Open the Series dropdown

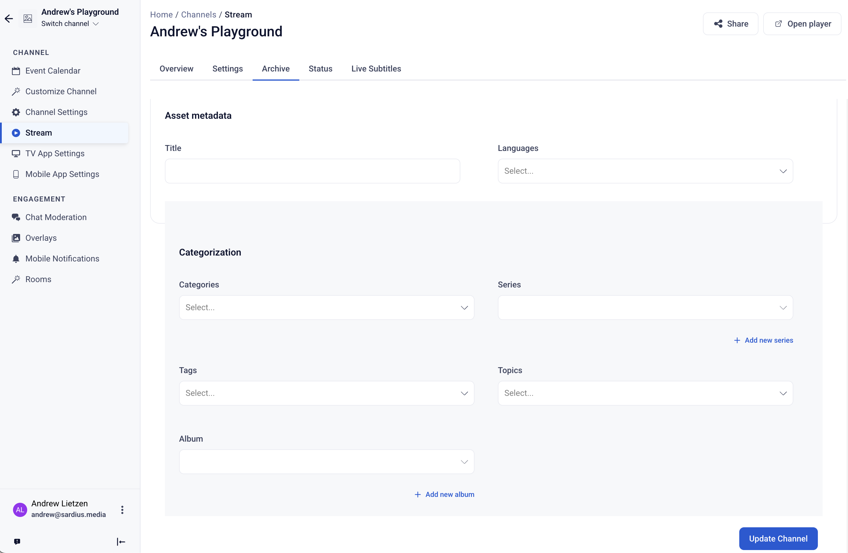[645, 308]
